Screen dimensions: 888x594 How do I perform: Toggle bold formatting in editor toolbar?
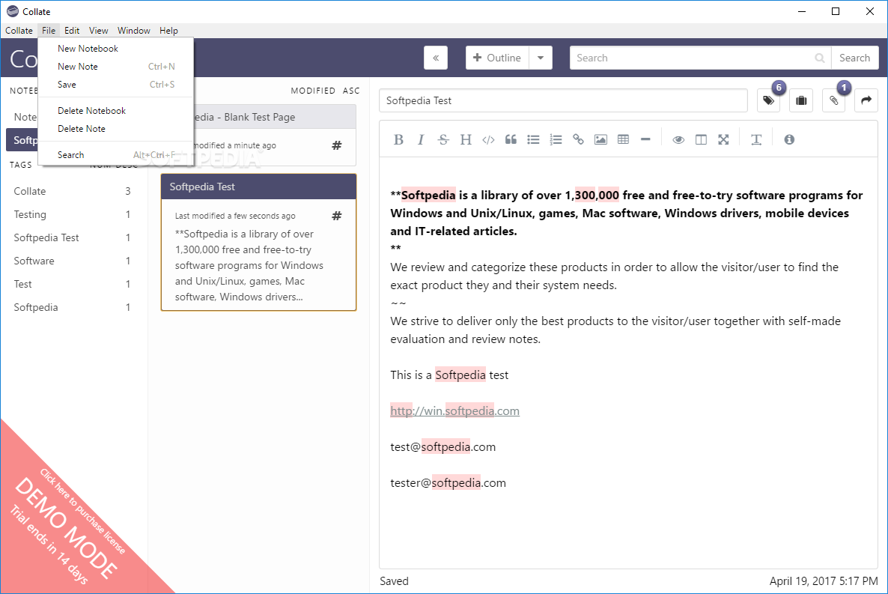398,139
